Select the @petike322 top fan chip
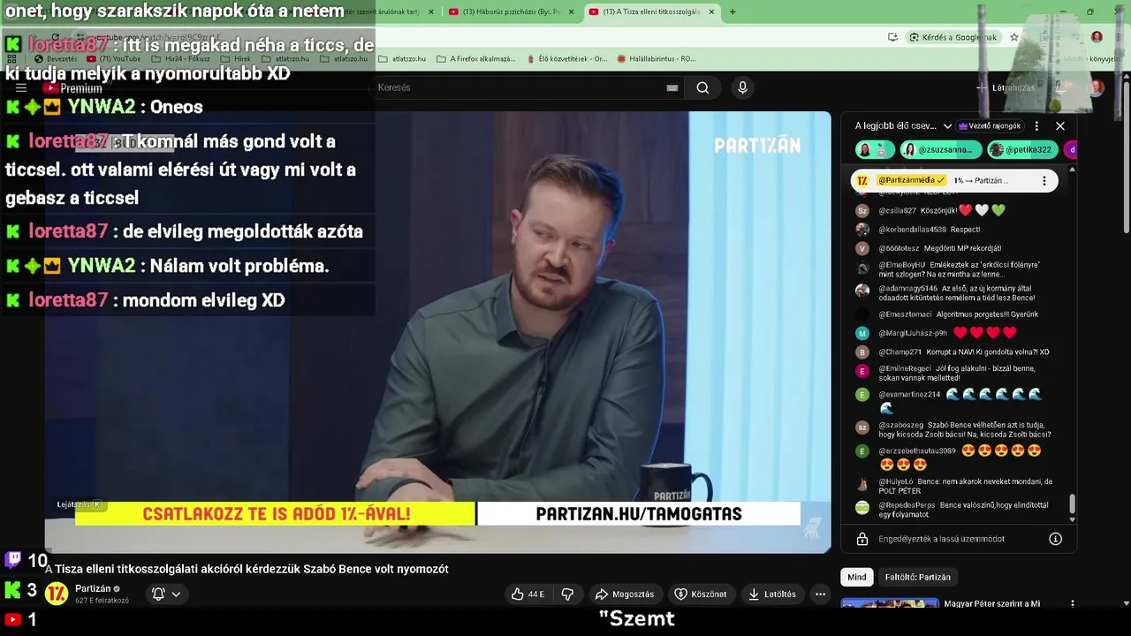The height and width of the screenshot is (636, 1131). (x=1022, y=149)
